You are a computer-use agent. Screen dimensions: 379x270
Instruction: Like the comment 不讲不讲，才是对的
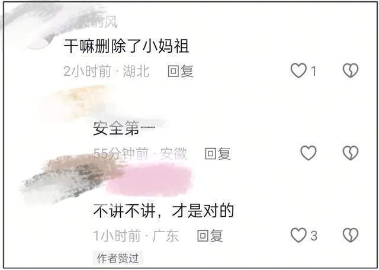(298, 235)
